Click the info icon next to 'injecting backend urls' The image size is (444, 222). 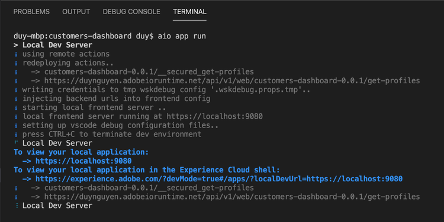(16, 99)
